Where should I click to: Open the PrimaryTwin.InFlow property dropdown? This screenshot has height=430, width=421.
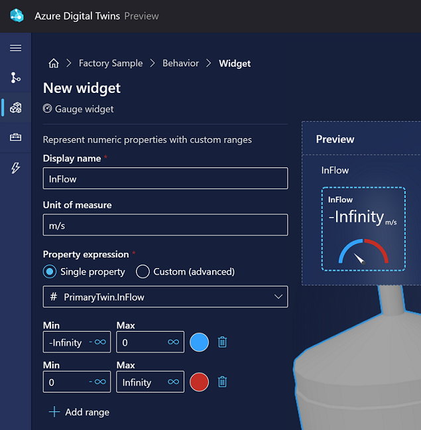[166, 297]
